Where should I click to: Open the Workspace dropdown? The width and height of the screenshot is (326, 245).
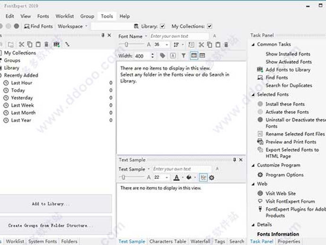(x=72, y=26)
